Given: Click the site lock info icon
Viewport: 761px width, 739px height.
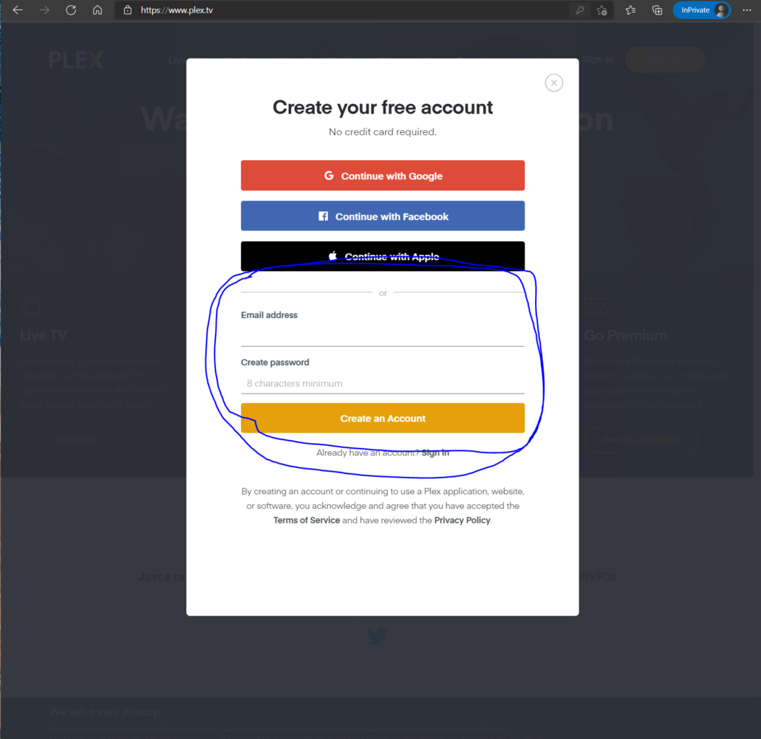Looking at the screenshot, I should (x=128, y=10).
